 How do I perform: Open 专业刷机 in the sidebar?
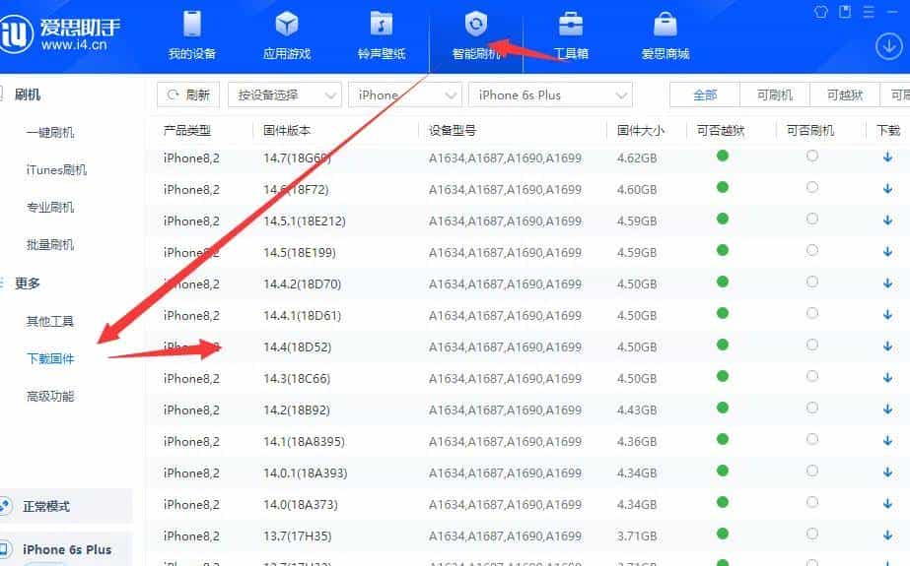[x=50, y=208]
